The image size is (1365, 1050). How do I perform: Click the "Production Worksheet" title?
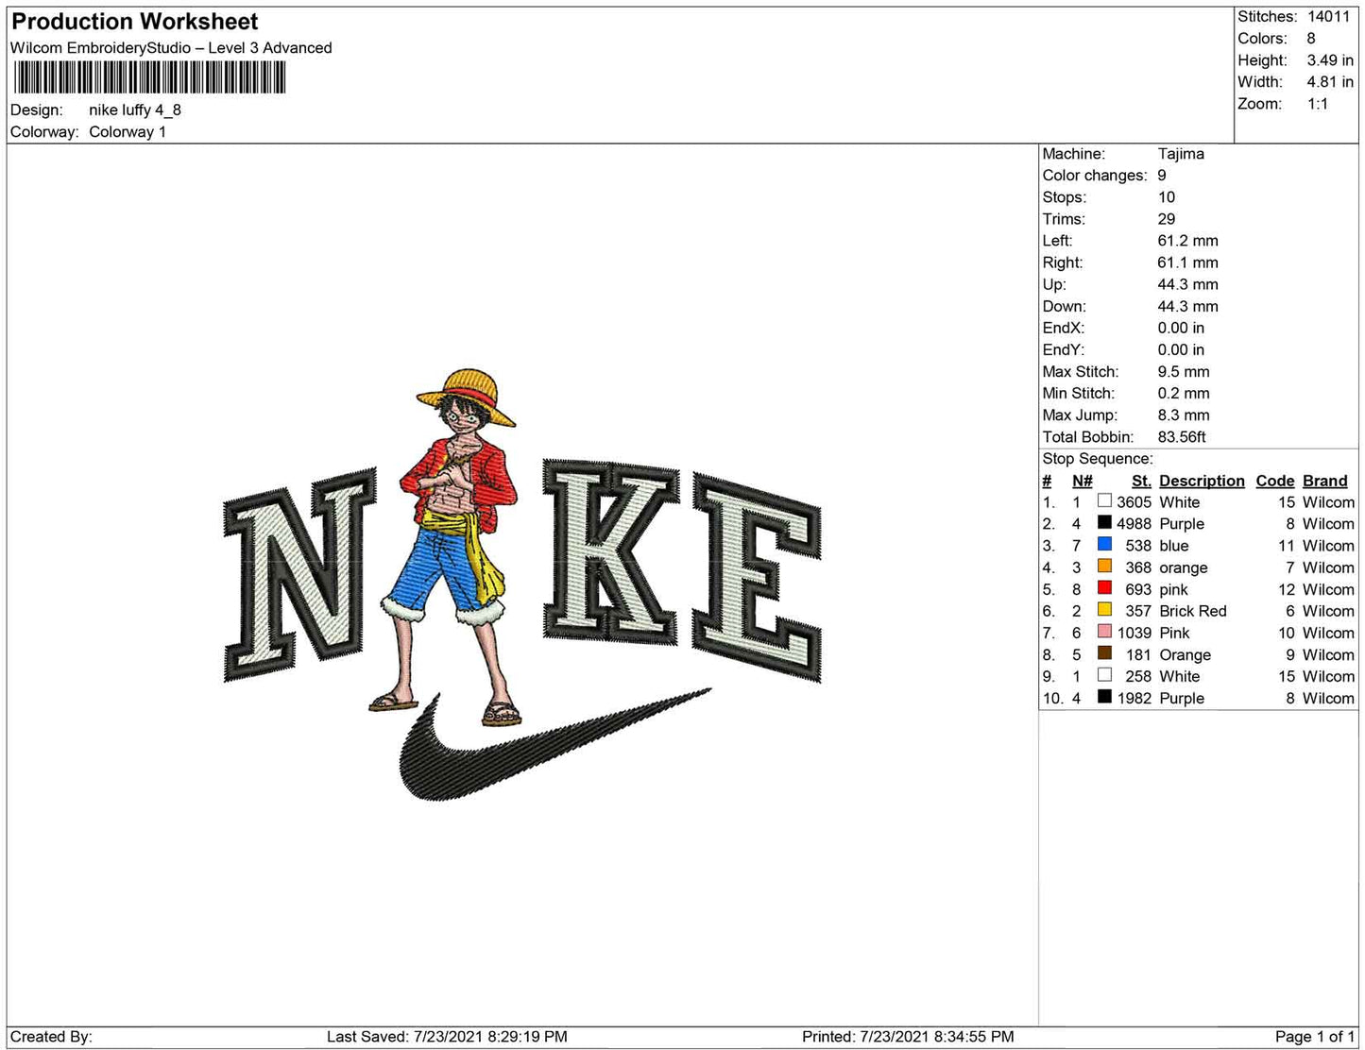[135, 21]
